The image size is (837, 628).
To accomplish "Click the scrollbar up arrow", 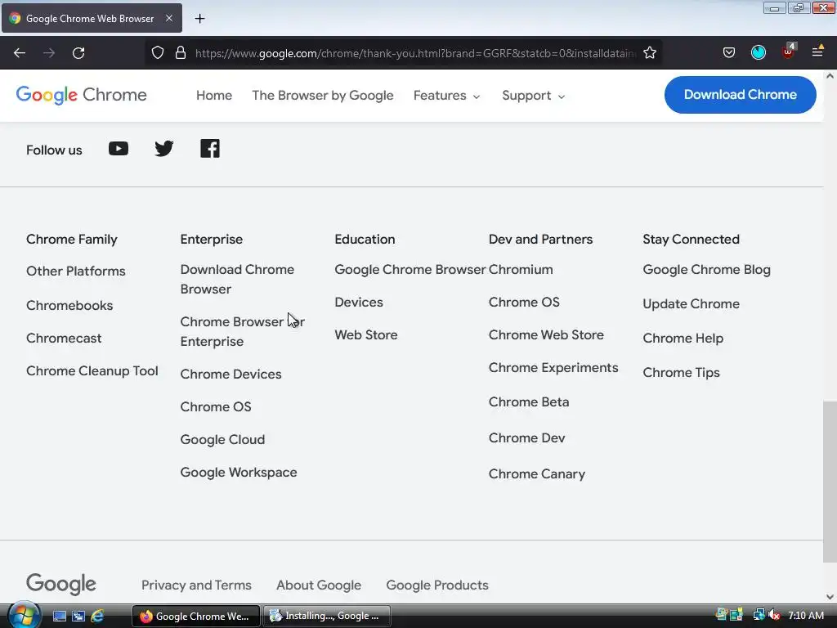I will click(830, 76).
